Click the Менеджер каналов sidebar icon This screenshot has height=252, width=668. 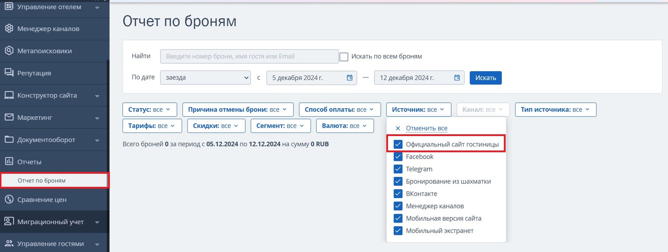tap(9, 28)
